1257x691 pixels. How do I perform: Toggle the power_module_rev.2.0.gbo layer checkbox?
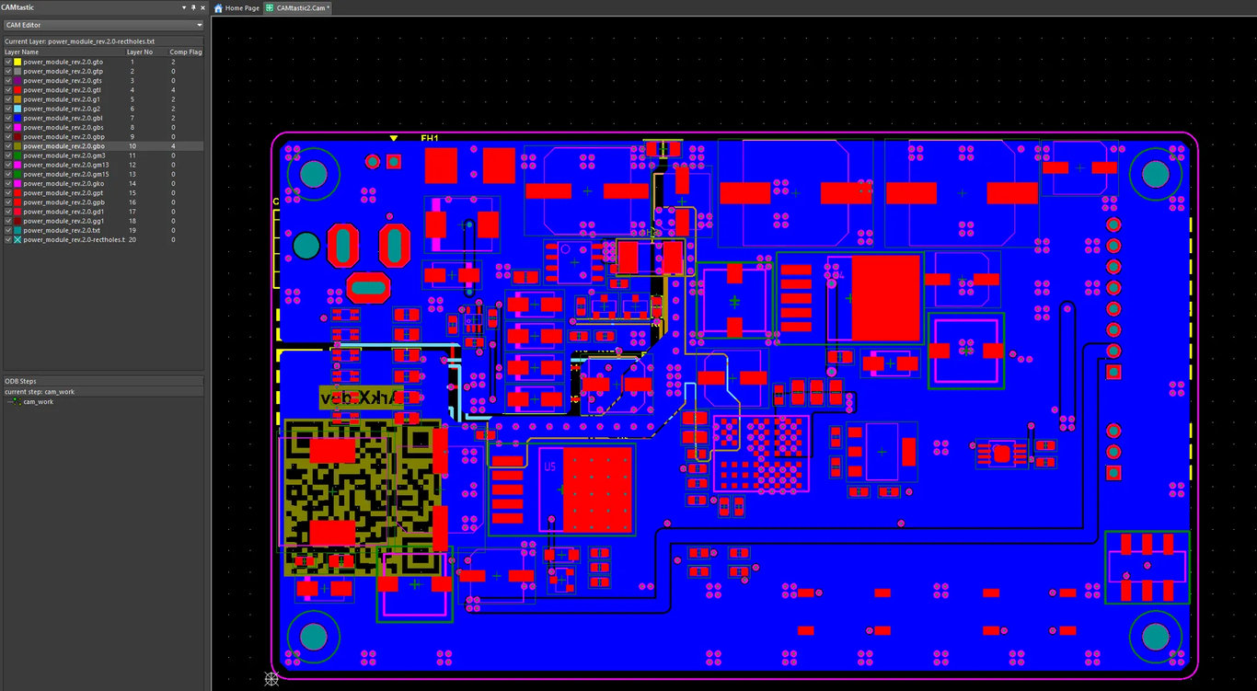(8, 146)
